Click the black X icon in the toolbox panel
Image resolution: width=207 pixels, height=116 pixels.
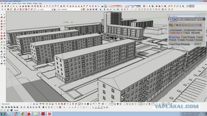[177, 25]
